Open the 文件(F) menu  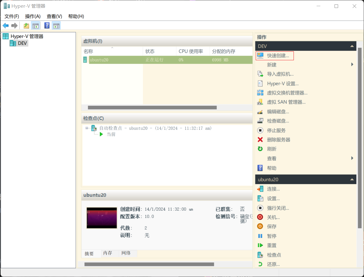point(12,16)
